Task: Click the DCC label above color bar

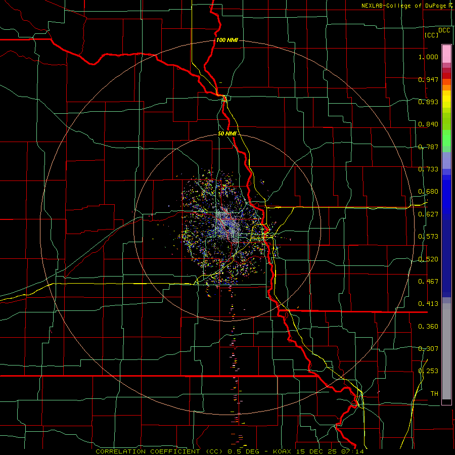Action: tap(444, 30)
